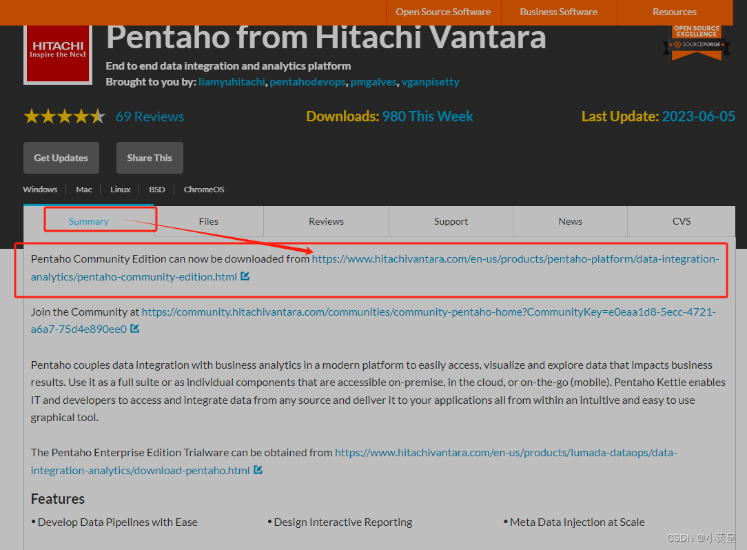The height and width of the screenshot is (550, 747).
Task: Click the external link icon after a6a7-75d4e890ee0
Action: pyautogui.click(x=135, y=329)
